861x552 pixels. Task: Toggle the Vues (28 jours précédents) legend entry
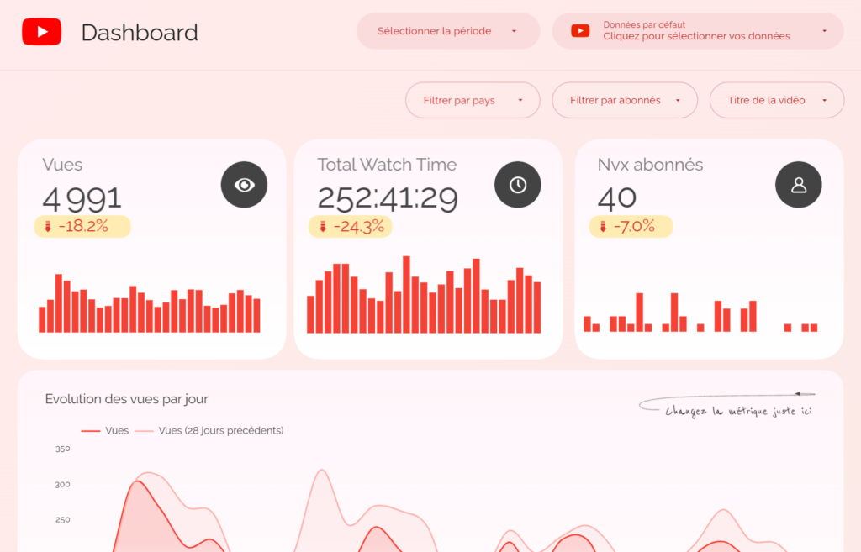210,430
